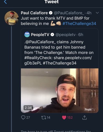Tap PeopleTV's verified badge

(52, 35)
